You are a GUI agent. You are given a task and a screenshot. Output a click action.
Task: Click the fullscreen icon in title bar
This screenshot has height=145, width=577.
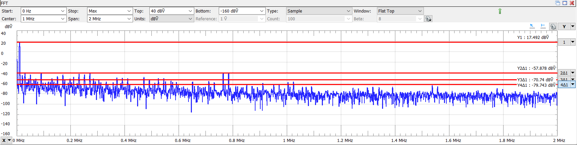pyautogui.click(x=565, y=3)
